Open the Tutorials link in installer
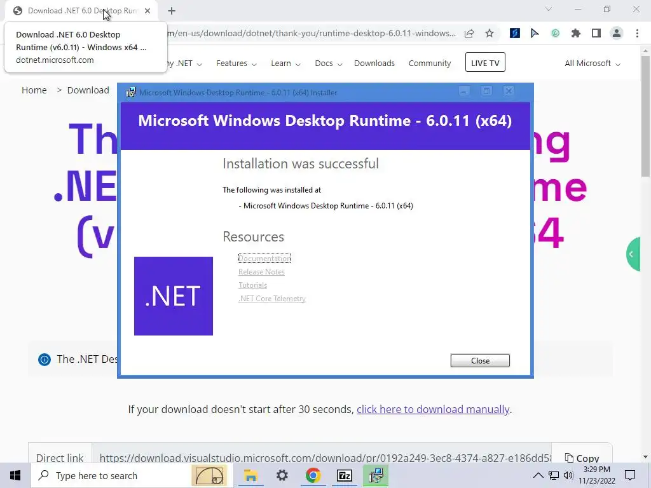Image resolution: width=651 pixels, height=488 pixels. point(253,285)
